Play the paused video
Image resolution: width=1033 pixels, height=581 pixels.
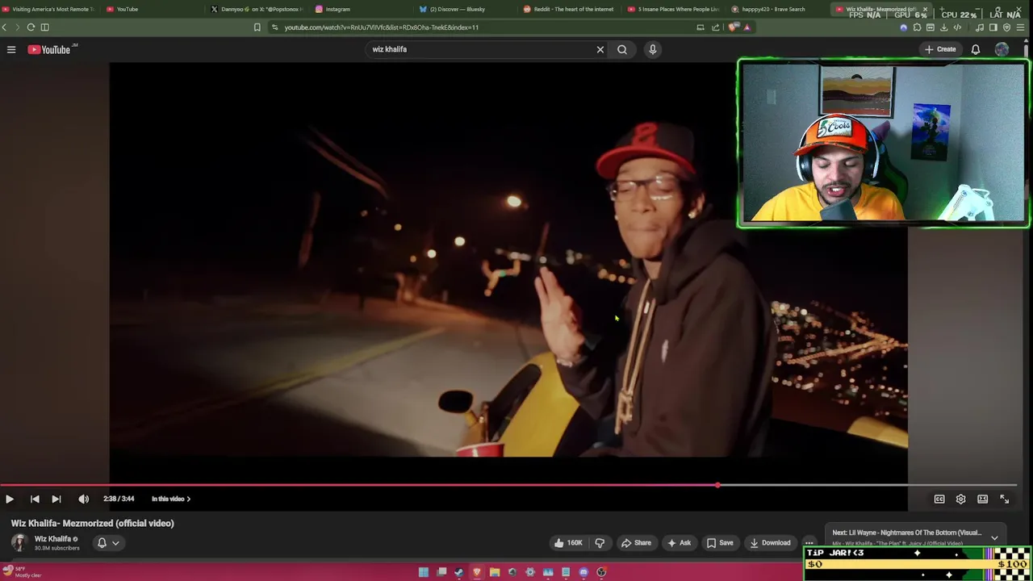(10, 499)
